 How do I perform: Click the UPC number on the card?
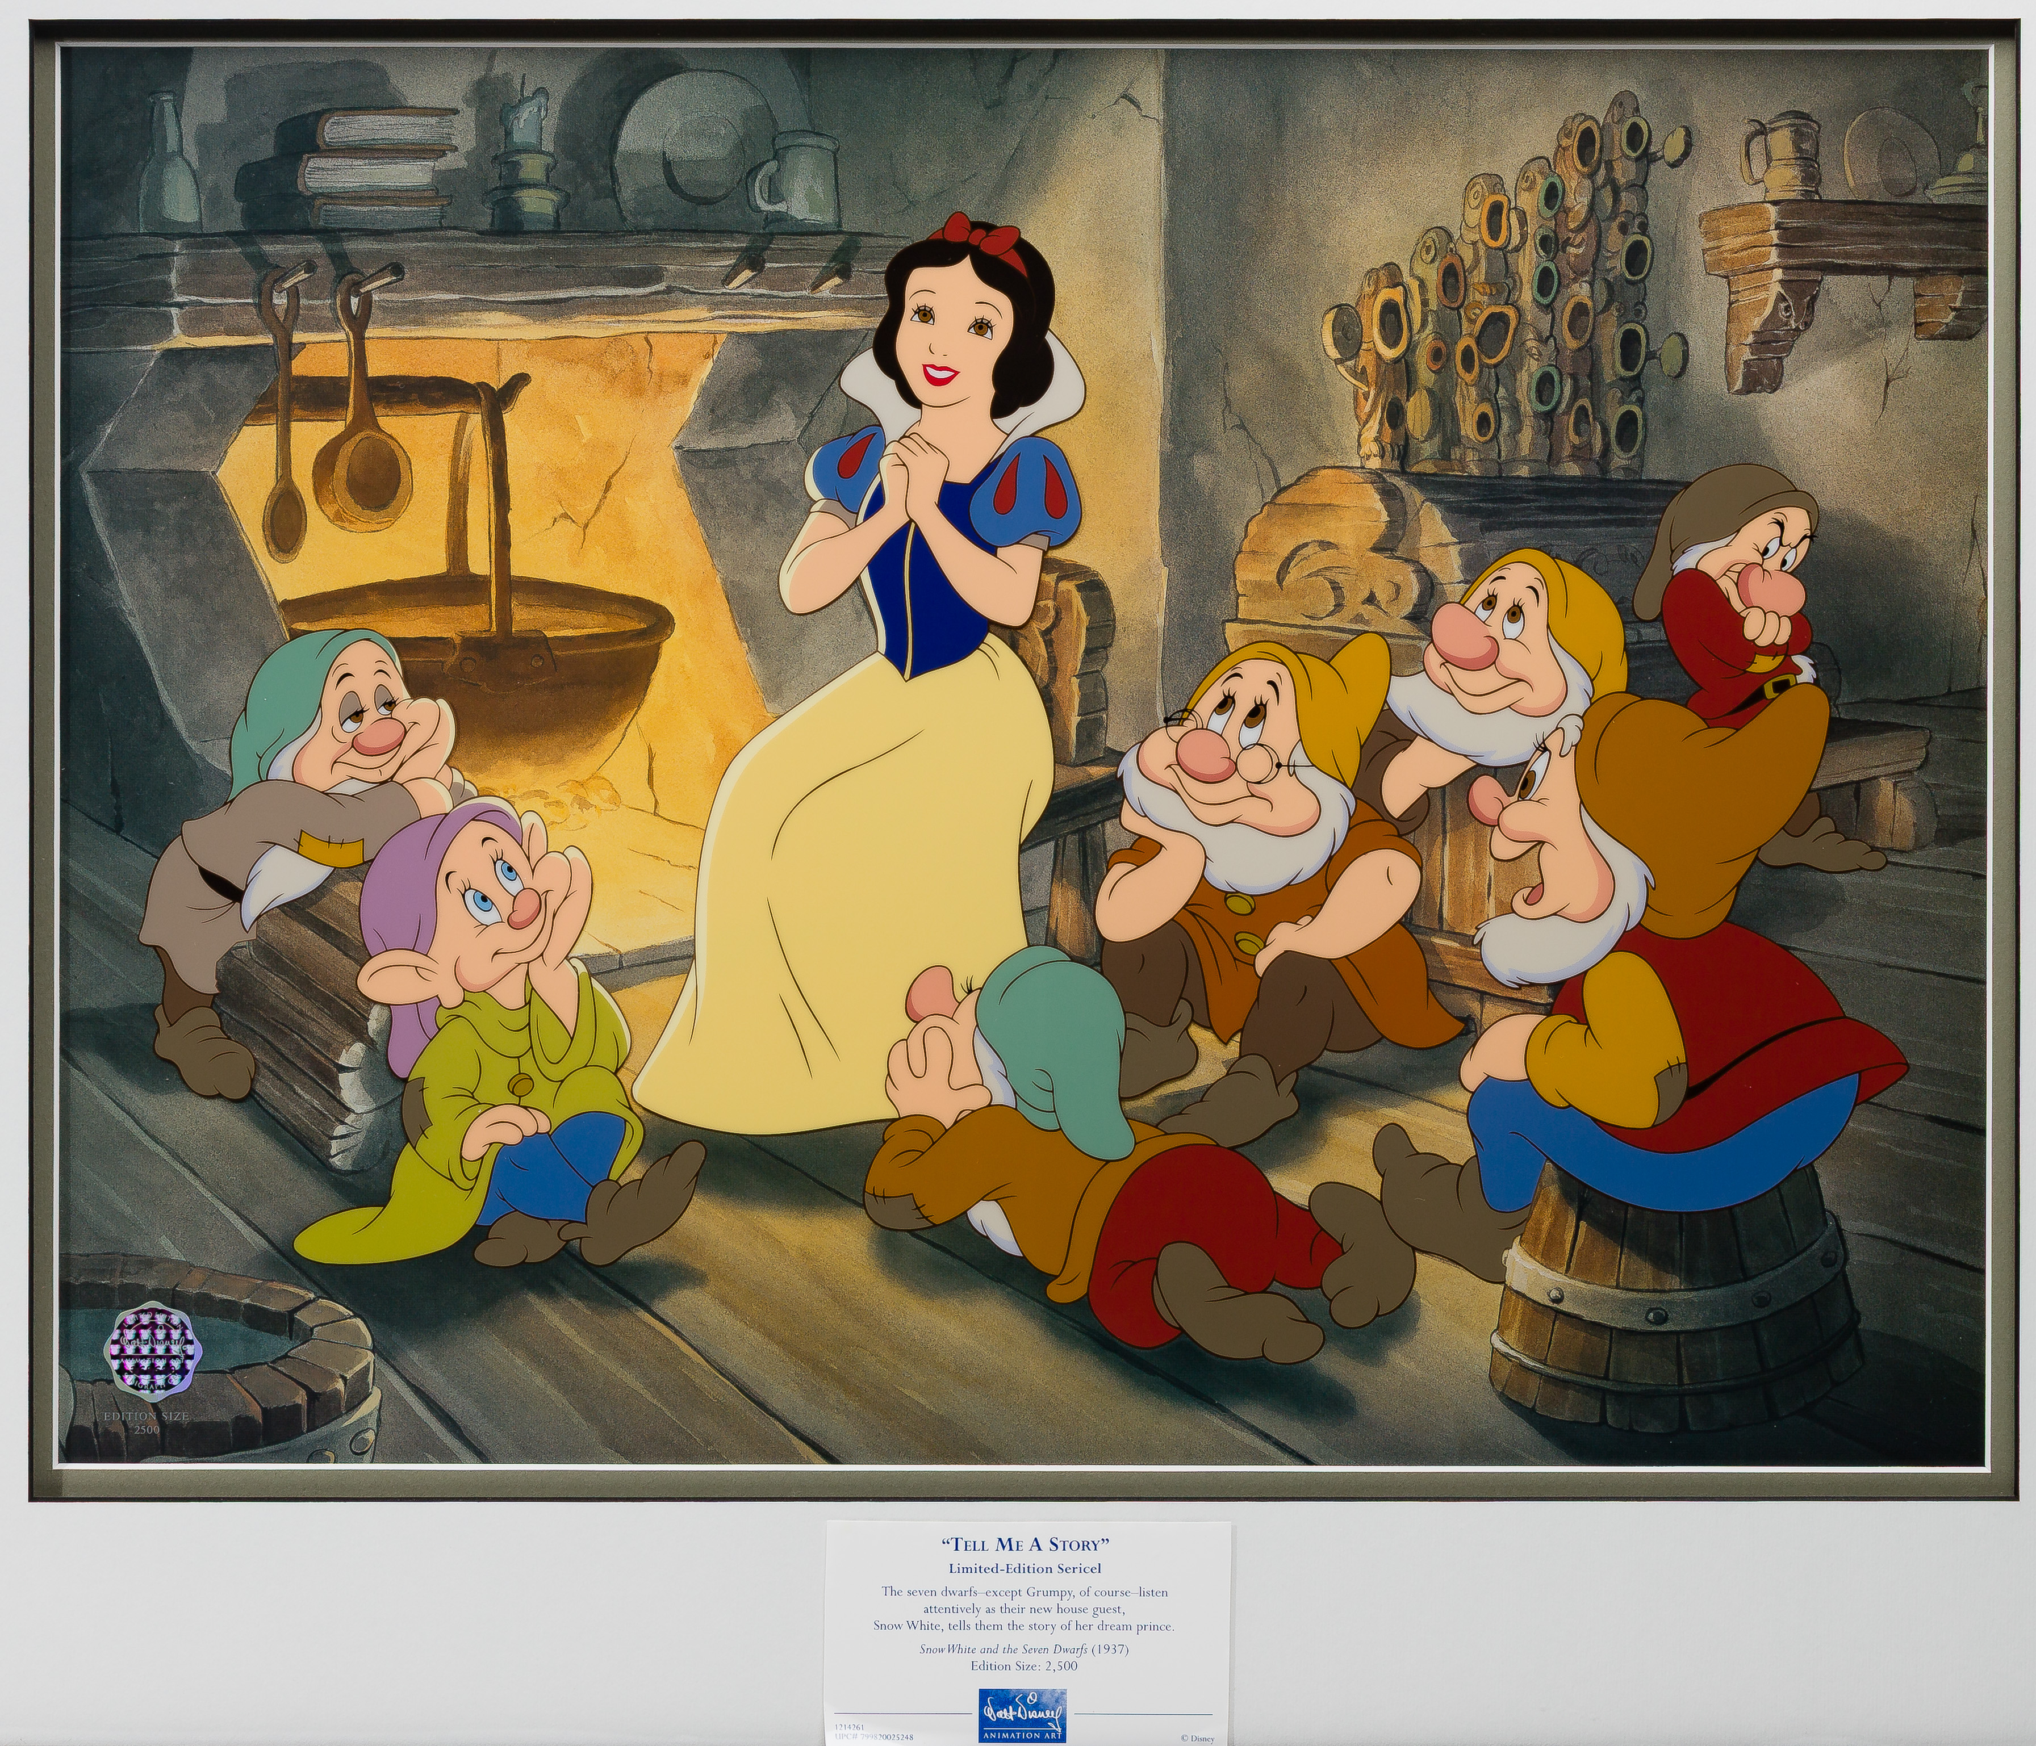(x=875, y=1736)
